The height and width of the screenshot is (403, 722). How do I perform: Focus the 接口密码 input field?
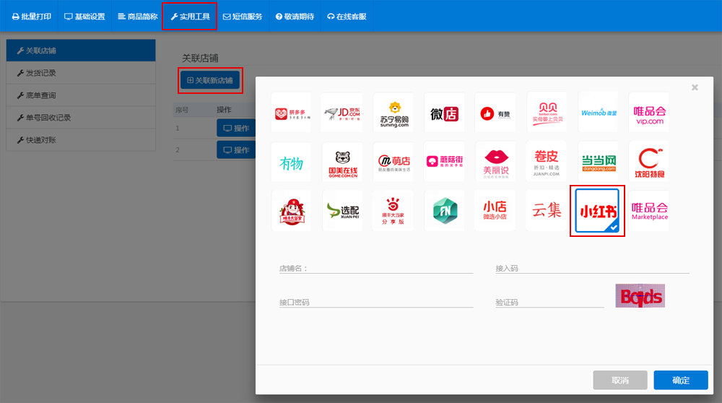pos(376,302)
